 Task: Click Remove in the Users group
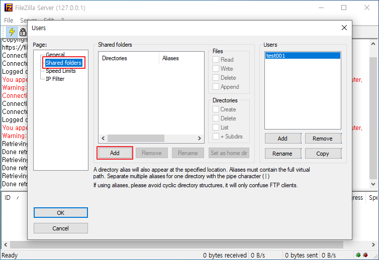coord(323,139)
